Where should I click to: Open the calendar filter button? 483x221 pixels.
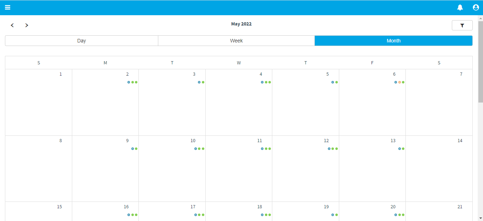[x=462, y=25]
